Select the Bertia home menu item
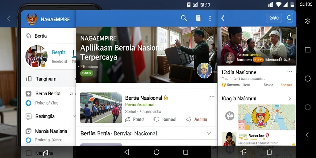316x158 pixels. click(x=48, y=36)
